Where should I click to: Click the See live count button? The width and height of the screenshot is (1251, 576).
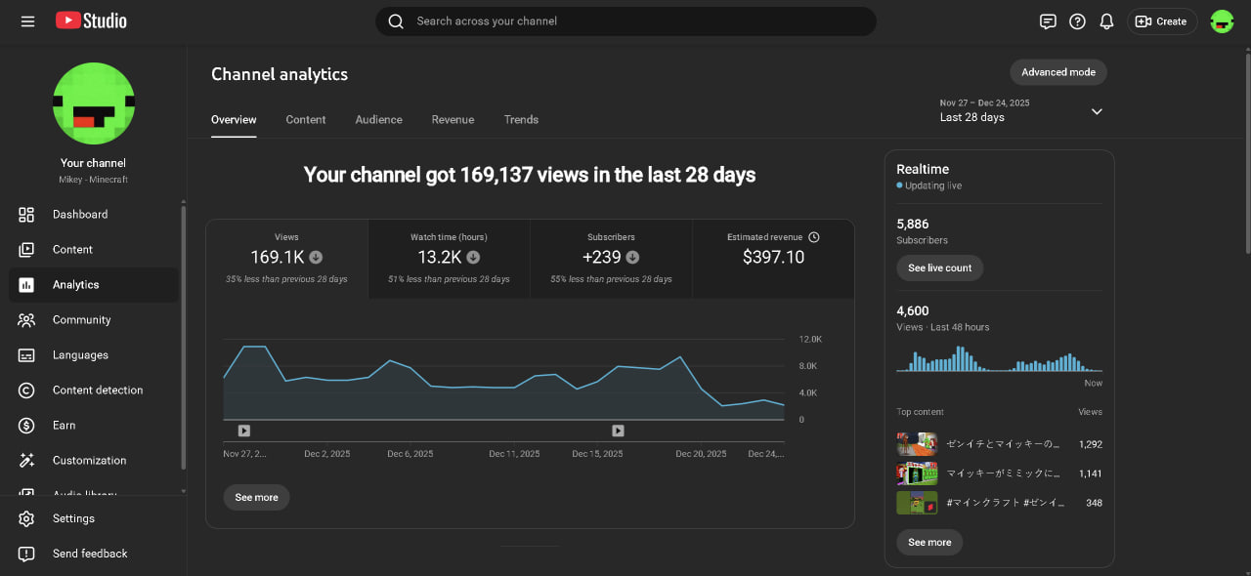click(x=939, y=268)
